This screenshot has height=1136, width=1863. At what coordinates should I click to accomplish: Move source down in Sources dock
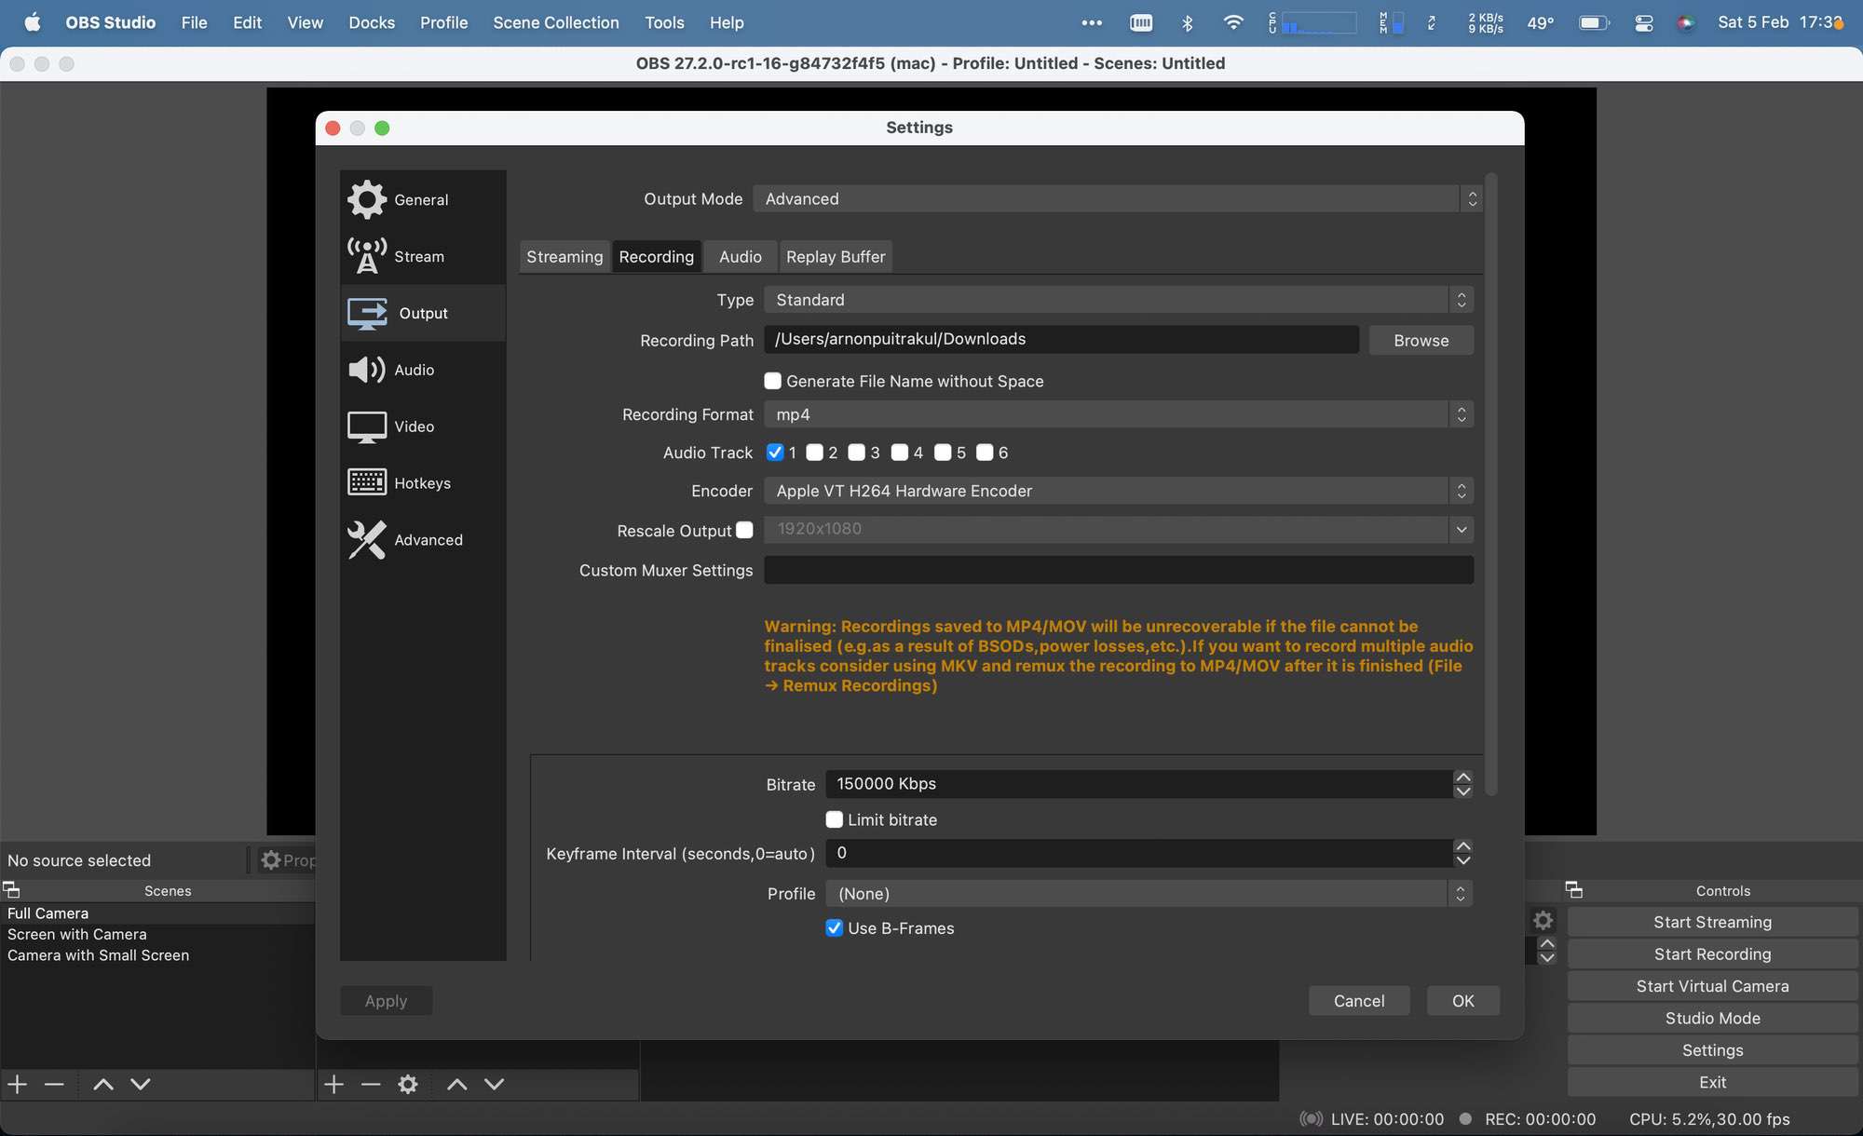pyautogui.click(x=495, y=1084)
